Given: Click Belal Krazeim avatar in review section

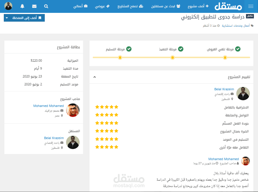Looking at the screenshot, I should point(243,94).
